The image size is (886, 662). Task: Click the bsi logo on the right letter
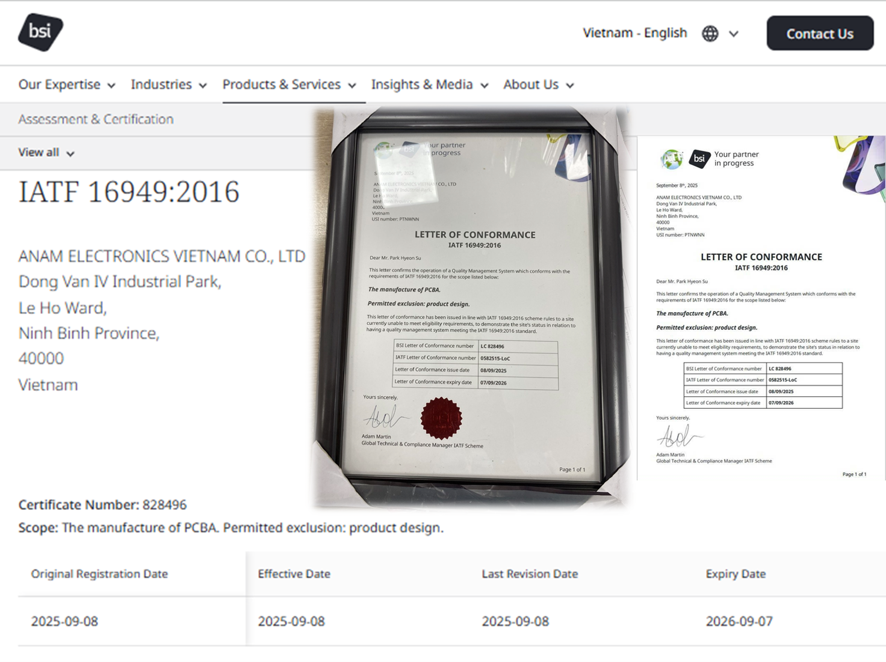pos(699,159)
